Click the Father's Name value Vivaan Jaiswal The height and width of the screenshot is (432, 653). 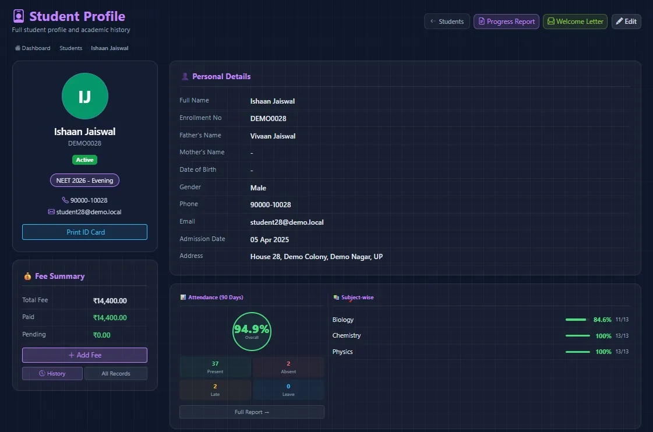pyautogui.click(x=273, y=136)
